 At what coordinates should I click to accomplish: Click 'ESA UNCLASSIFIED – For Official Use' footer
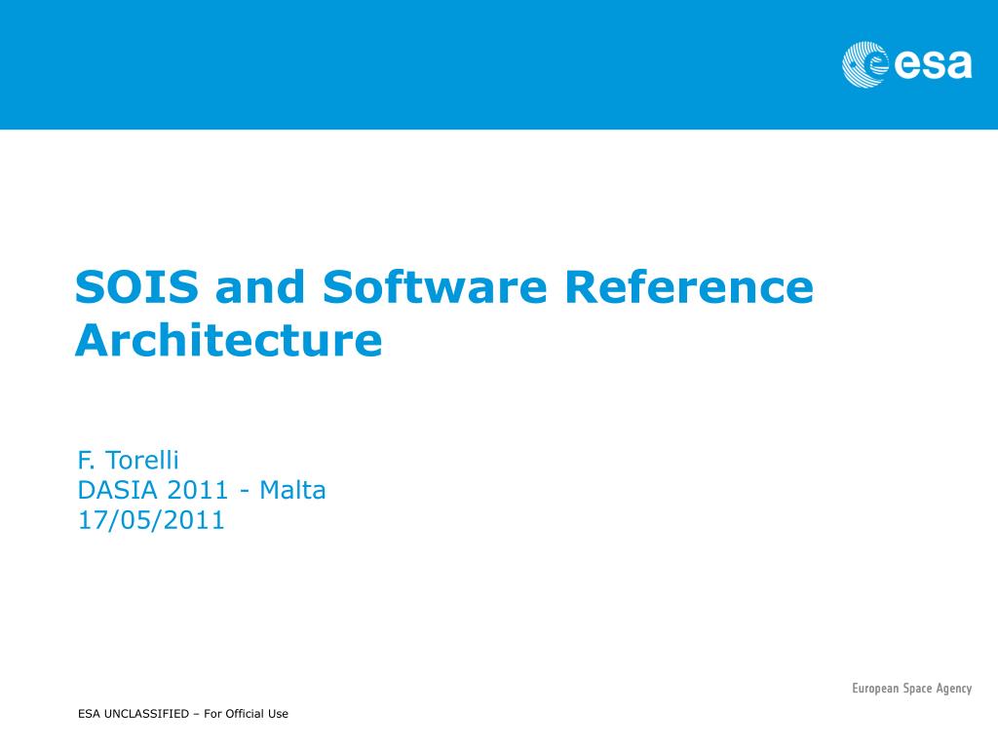(x=183, y=714)
